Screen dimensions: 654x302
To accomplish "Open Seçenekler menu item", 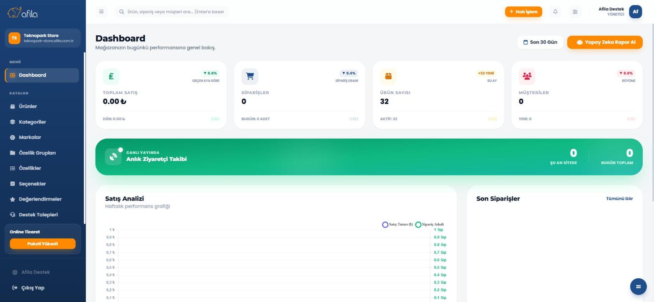I will pyautogui.click(x=42, y=184).
